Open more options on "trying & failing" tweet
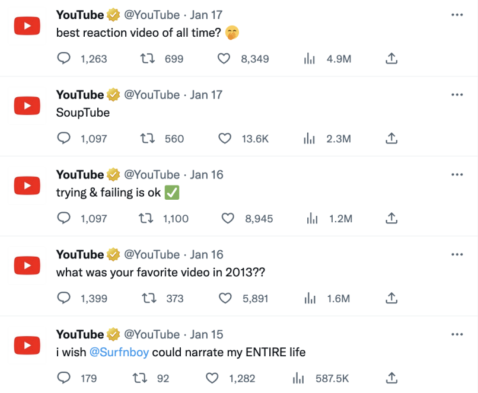 457,175
